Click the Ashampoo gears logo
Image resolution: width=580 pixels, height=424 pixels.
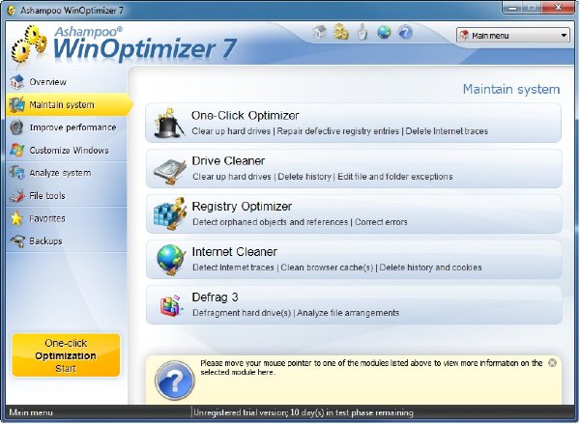[30, 44]
